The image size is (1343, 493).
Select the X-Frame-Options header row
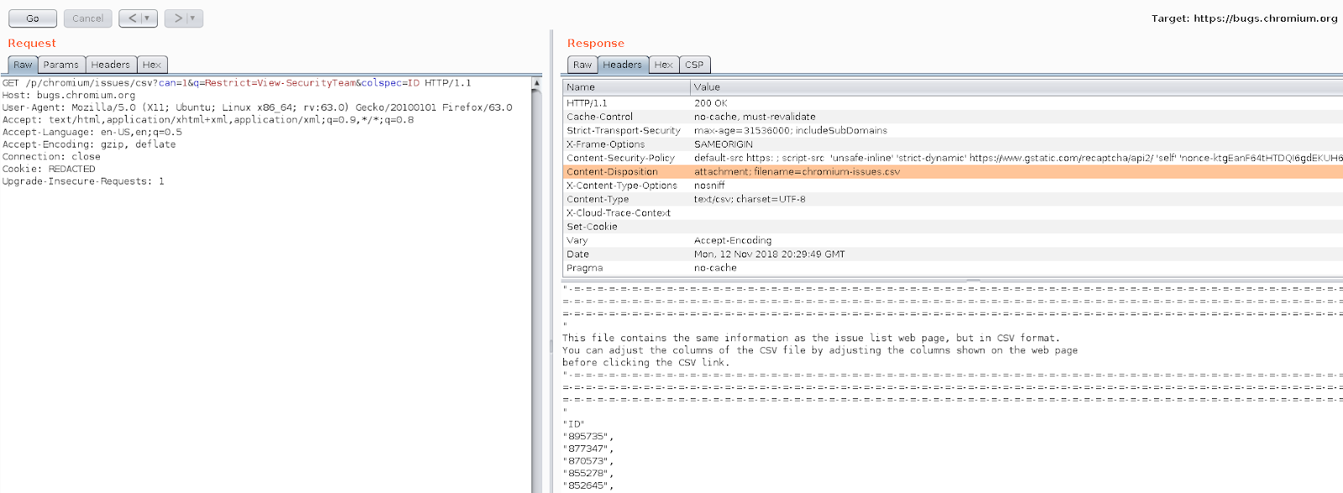tap(953, 144)
